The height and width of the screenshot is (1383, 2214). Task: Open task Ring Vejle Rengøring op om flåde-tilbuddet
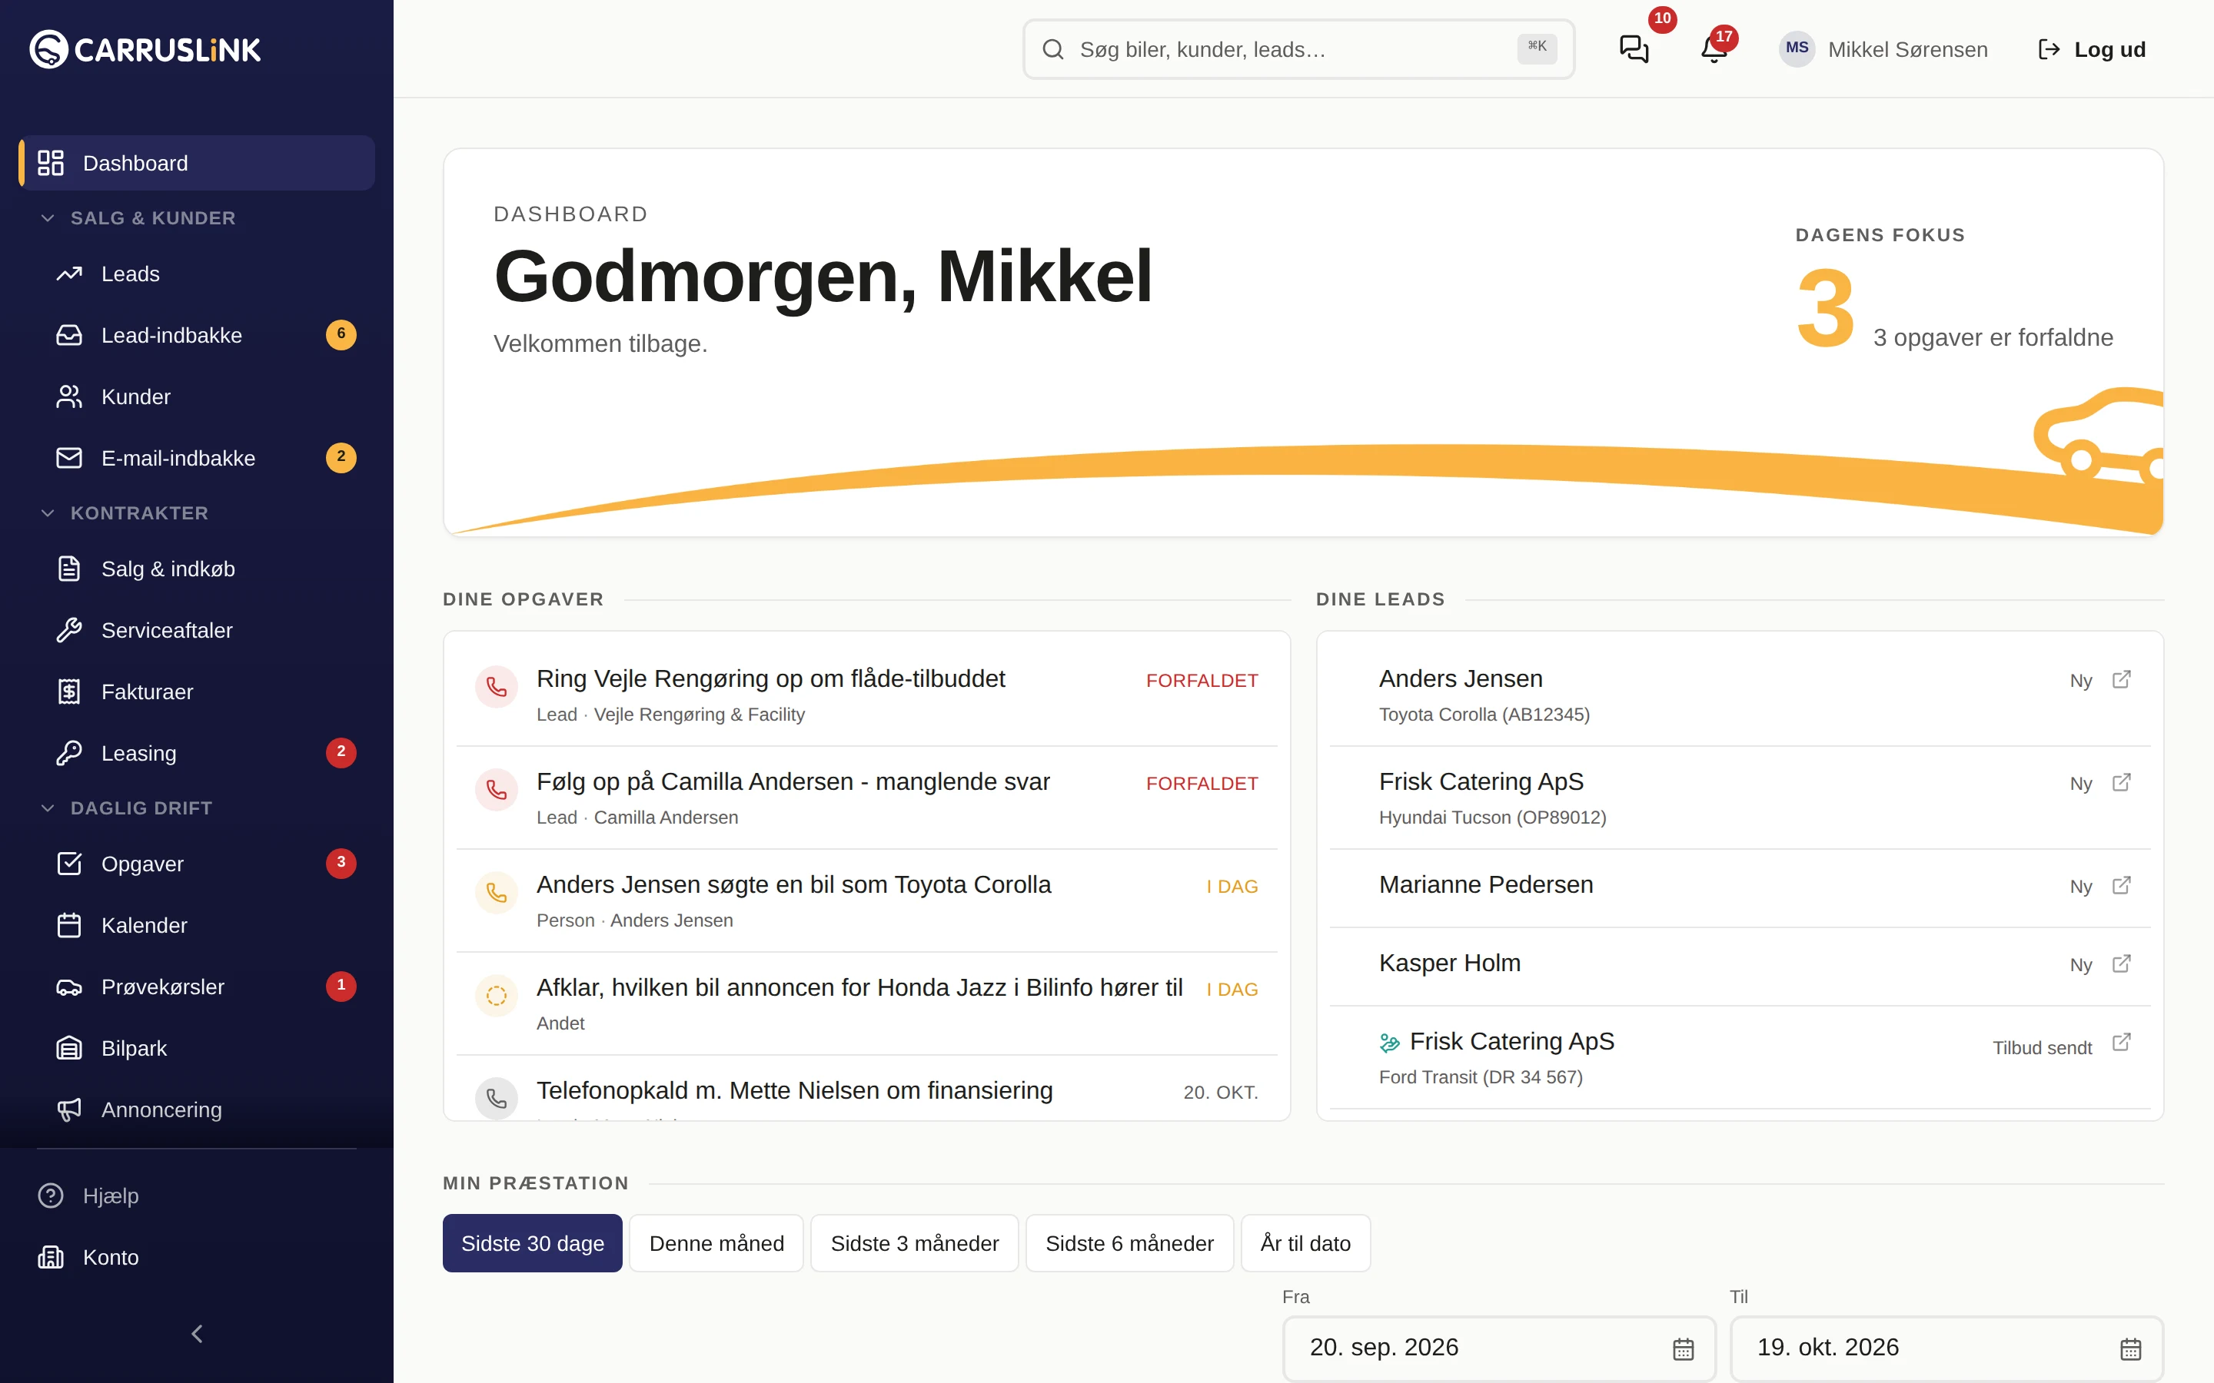coord(867,695)
